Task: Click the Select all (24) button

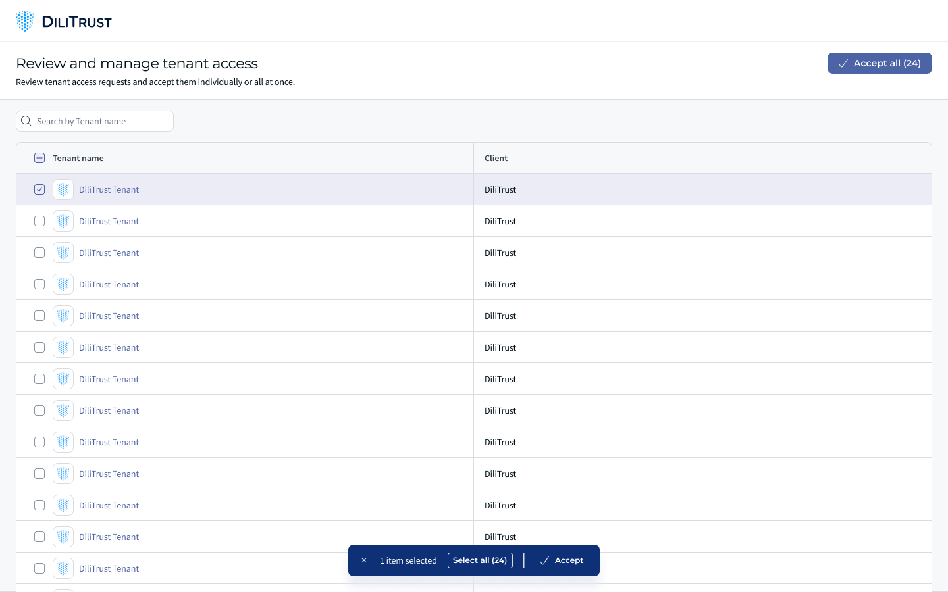Action: click(x=480, y=560)
